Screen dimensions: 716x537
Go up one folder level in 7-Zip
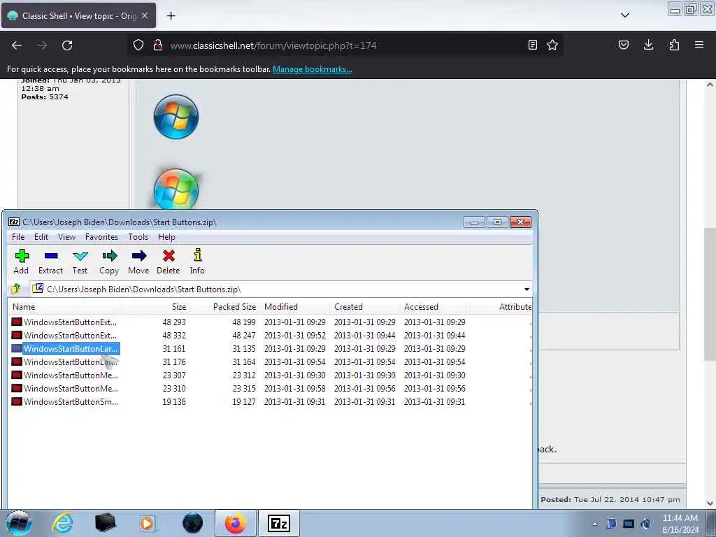tap(16, 289)
